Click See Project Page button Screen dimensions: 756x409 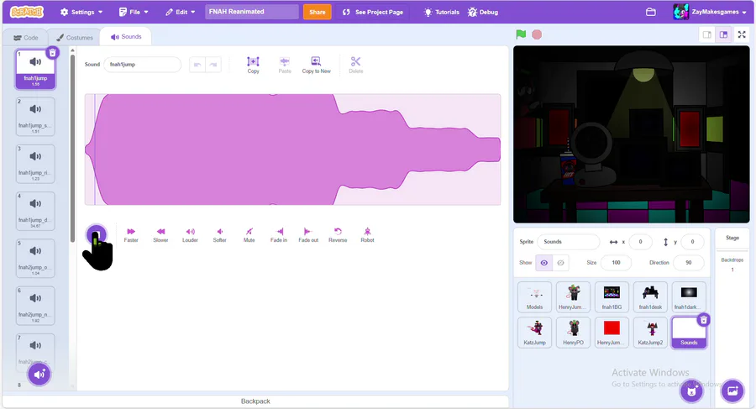point(373,12)
